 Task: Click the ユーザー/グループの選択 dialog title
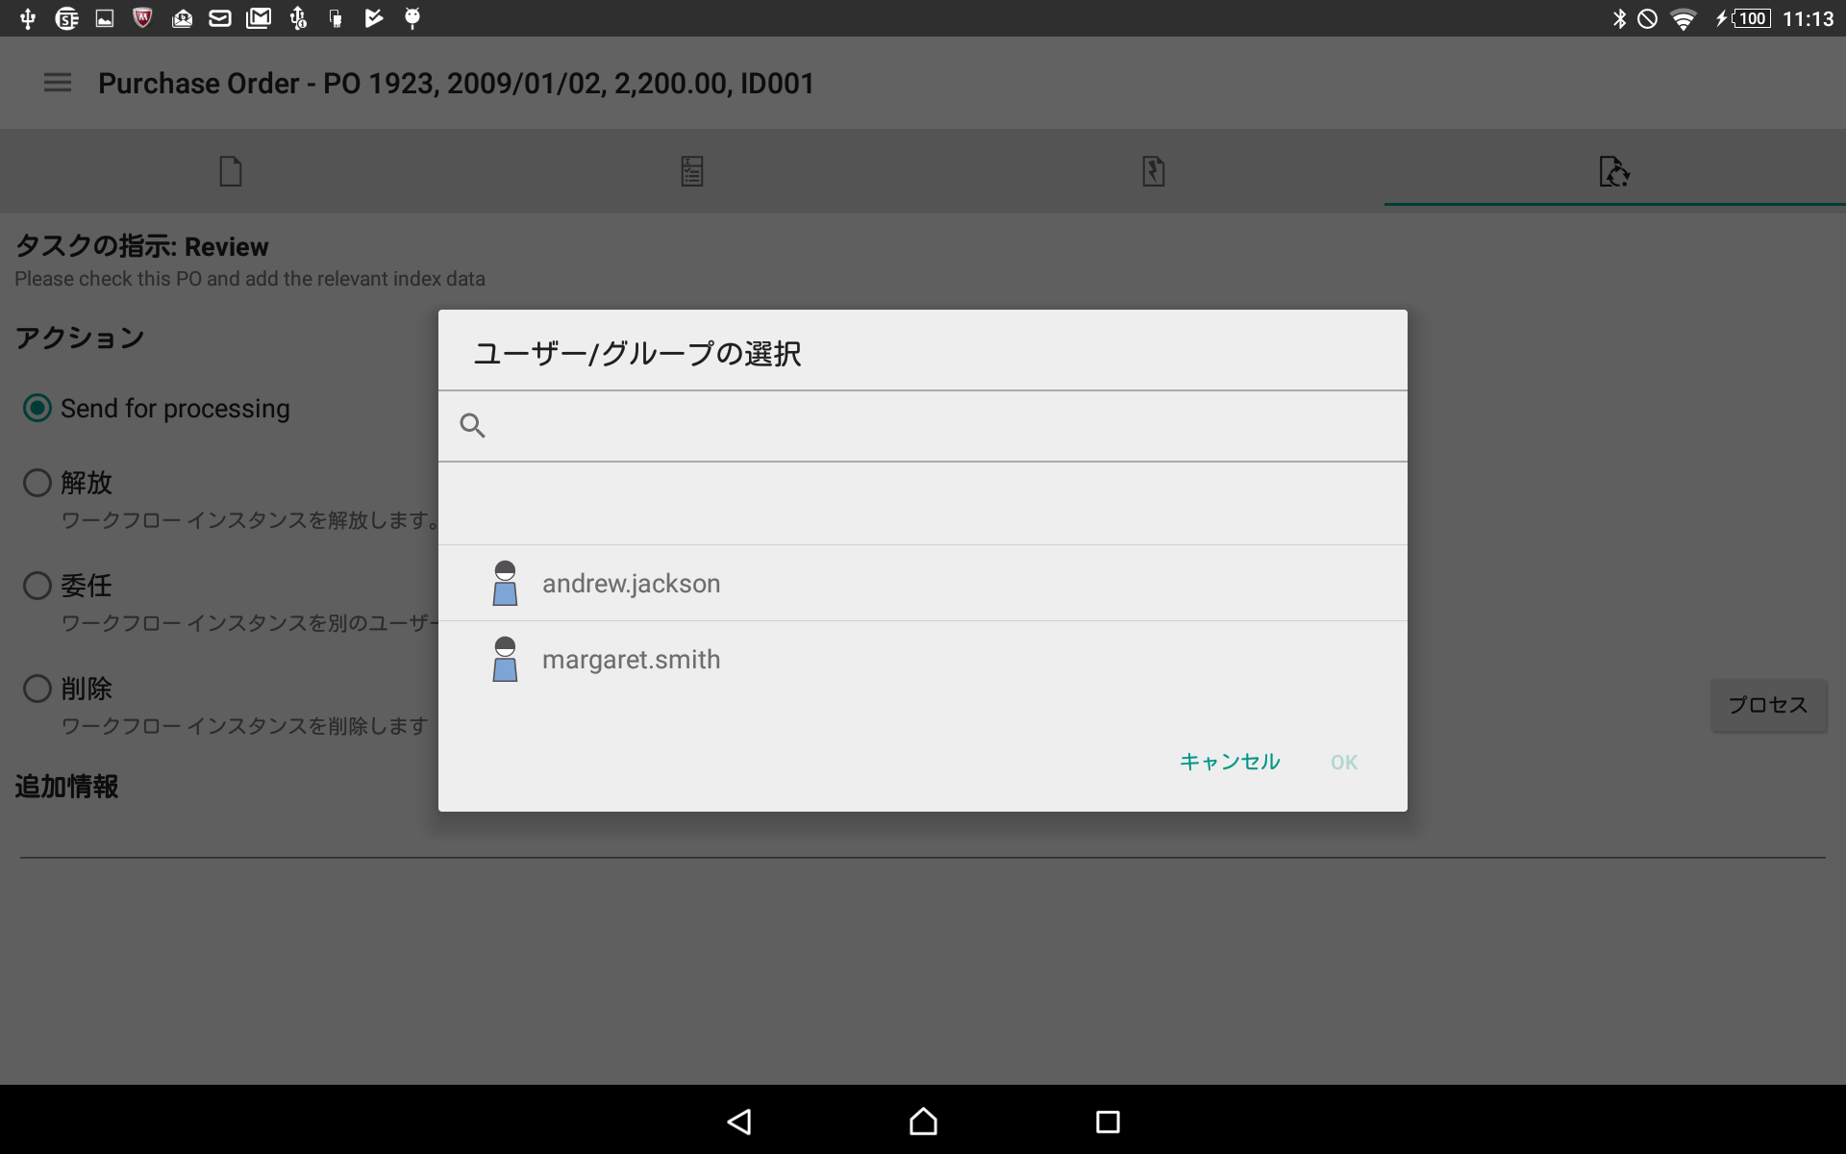pyautogui.click(x=637, y=353)
